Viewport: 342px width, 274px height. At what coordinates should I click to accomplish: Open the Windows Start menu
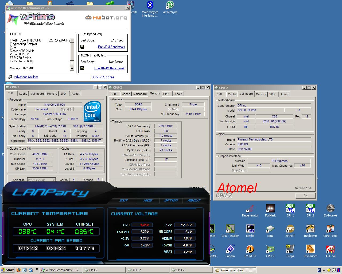coord(8,270)
